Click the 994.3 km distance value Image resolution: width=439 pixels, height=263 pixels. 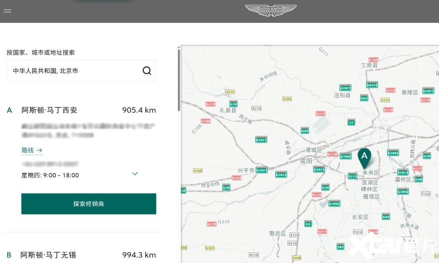[x=139, y=255]
